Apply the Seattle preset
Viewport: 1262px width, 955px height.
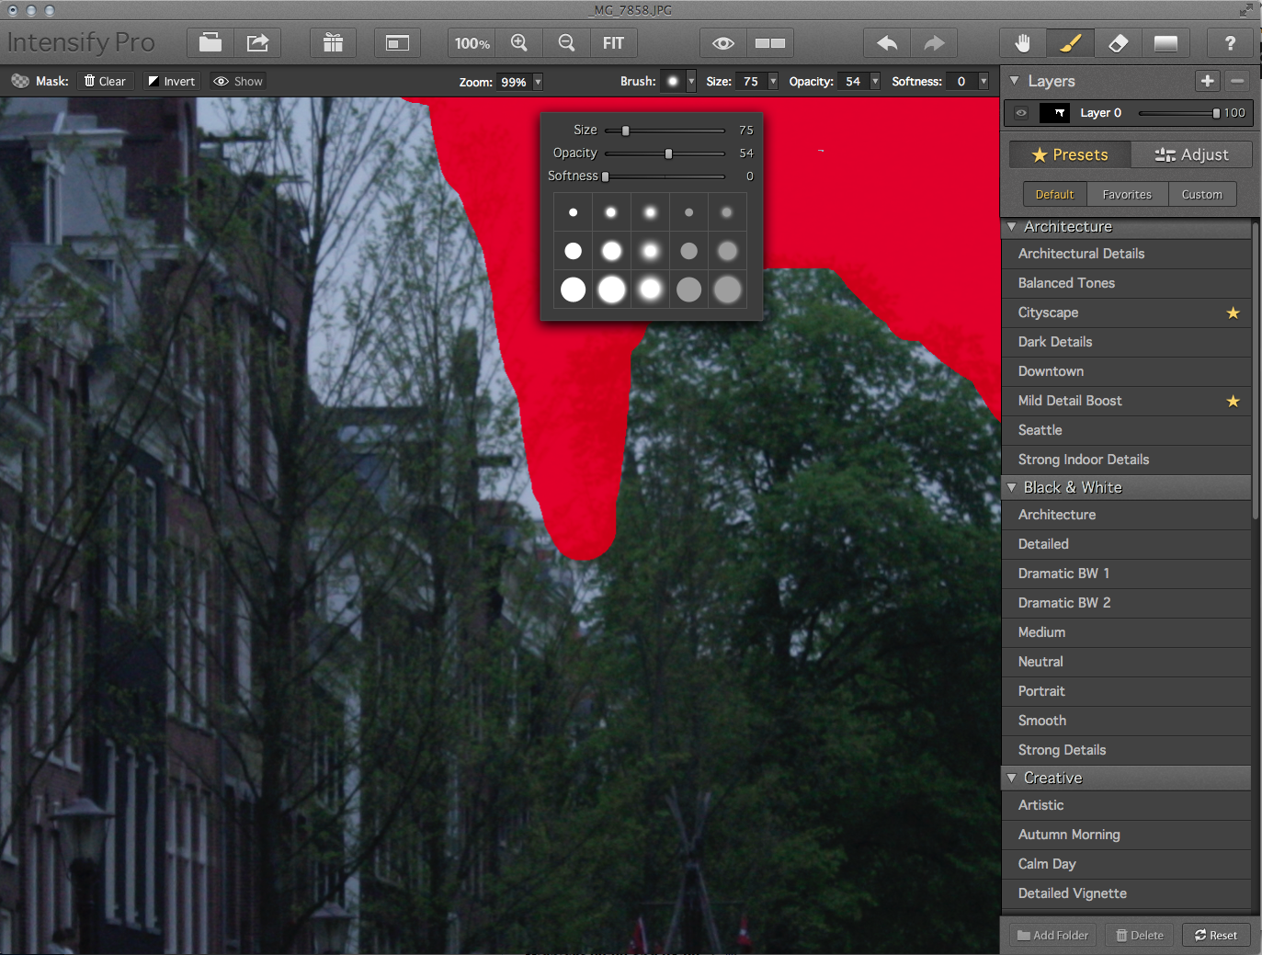1126,430
